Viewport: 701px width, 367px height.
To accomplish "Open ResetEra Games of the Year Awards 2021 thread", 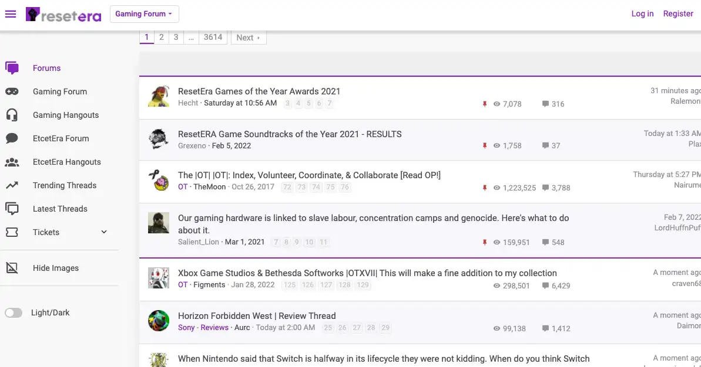I will click(259, 91).
